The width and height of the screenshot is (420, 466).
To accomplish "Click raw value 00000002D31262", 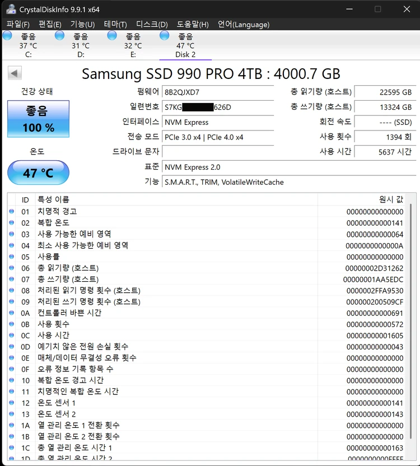I will (374, 268).
